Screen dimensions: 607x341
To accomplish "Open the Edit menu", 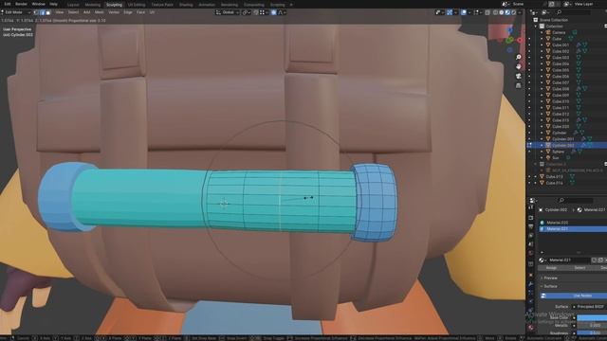I will coord(8,4).
